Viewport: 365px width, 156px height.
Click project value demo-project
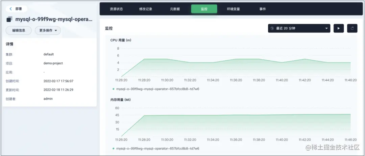coord(53,63)
